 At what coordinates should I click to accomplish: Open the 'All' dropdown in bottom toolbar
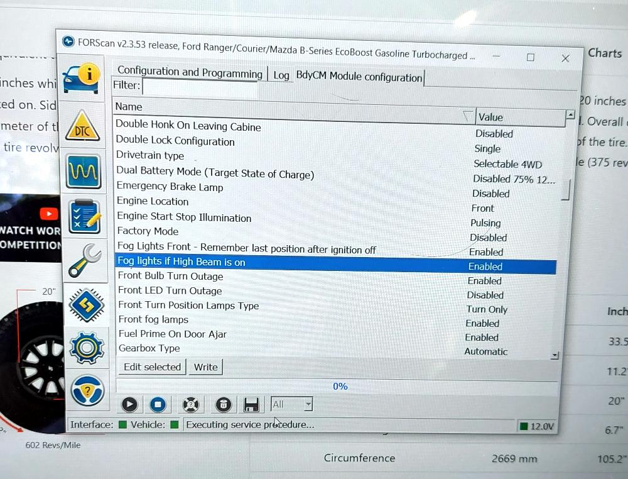(291, 404)
